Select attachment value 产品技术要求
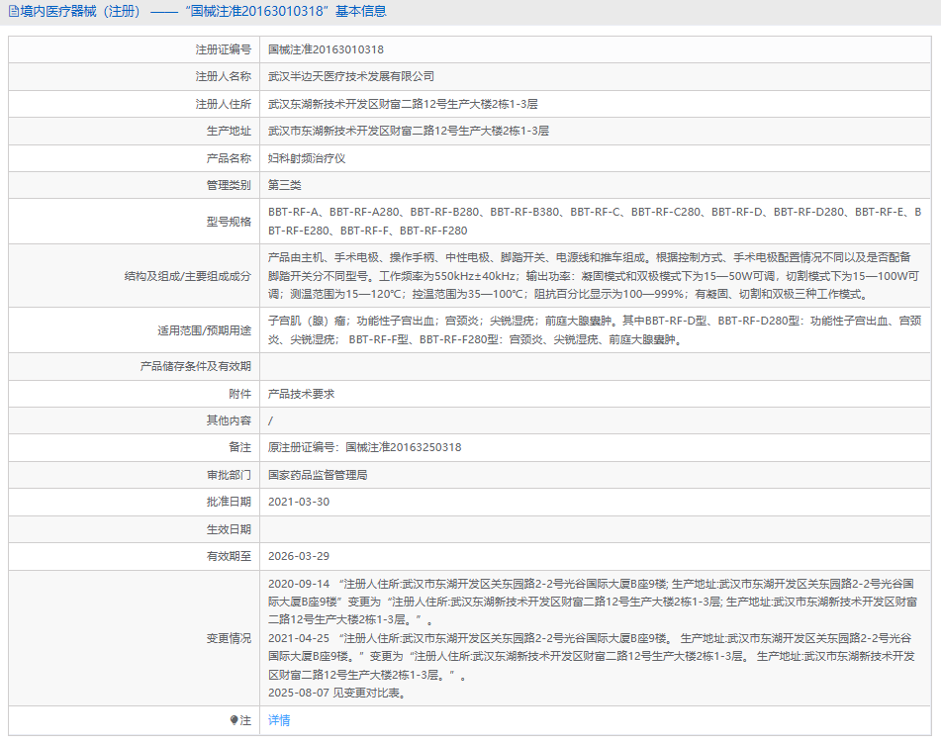The image size is (941, 744). pyautogui.click(x=301, y=394)
